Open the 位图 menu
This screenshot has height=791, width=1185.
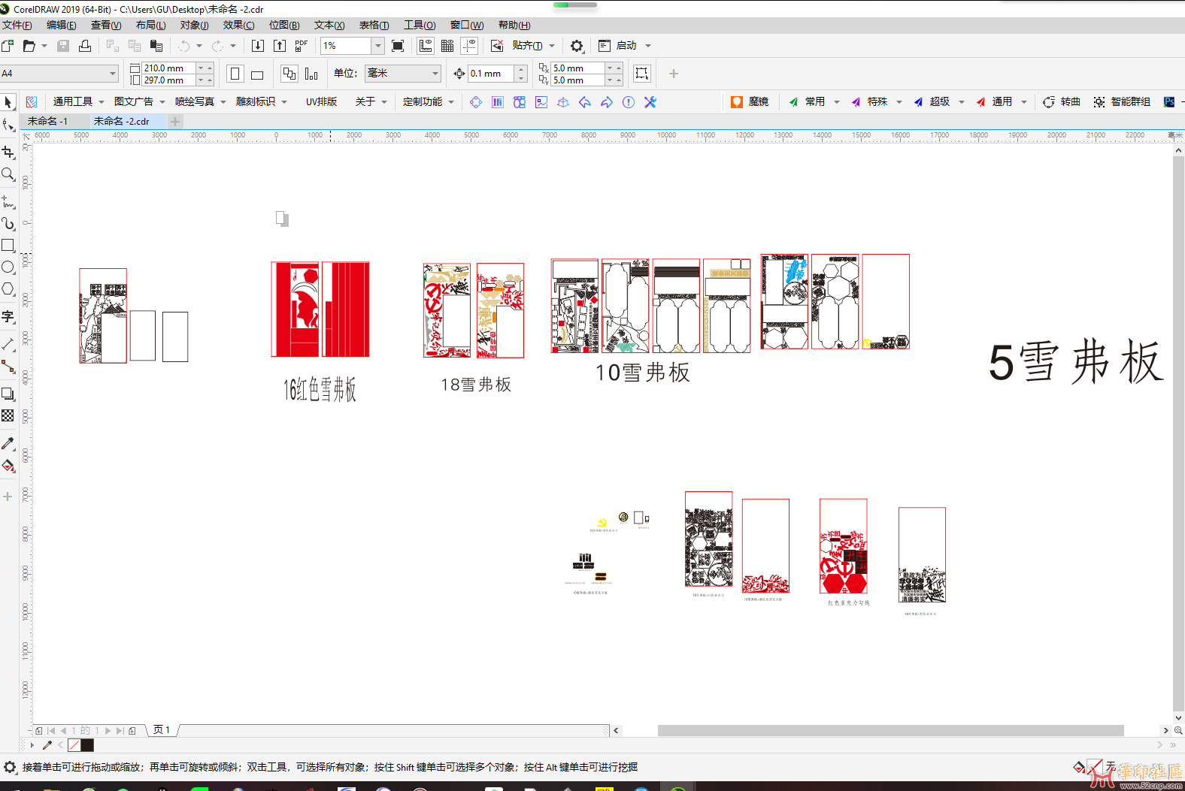tap(284, 25)
